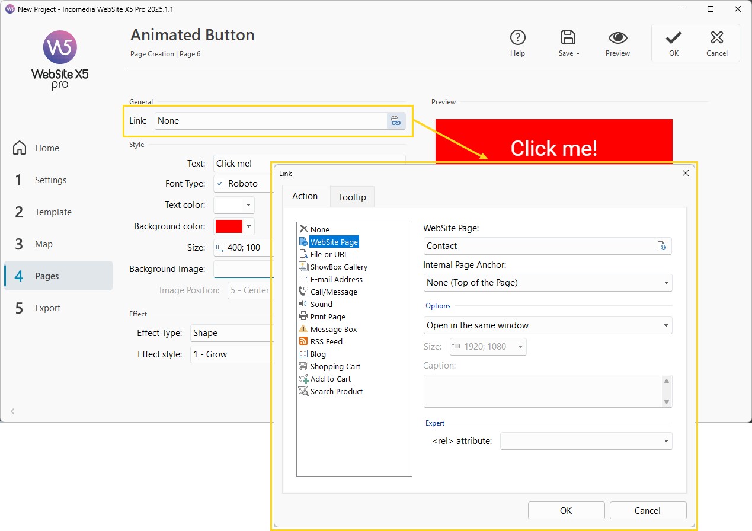This screenshot has height=531, width=752.
Task: Collapse sidebar with the left chevron
Action: (12, 411)
